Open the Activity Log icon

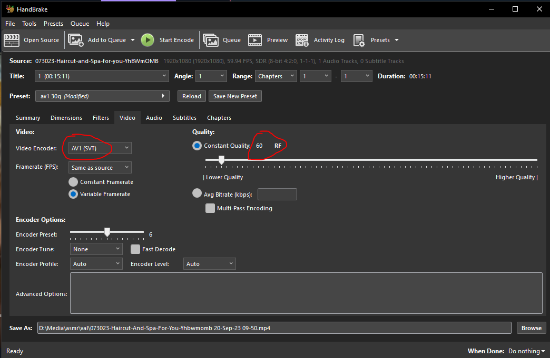point(302,40)
